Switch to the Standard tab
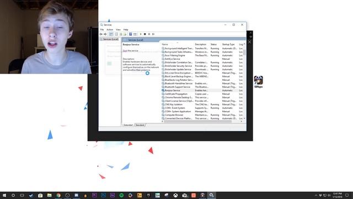 coord(140,125)
